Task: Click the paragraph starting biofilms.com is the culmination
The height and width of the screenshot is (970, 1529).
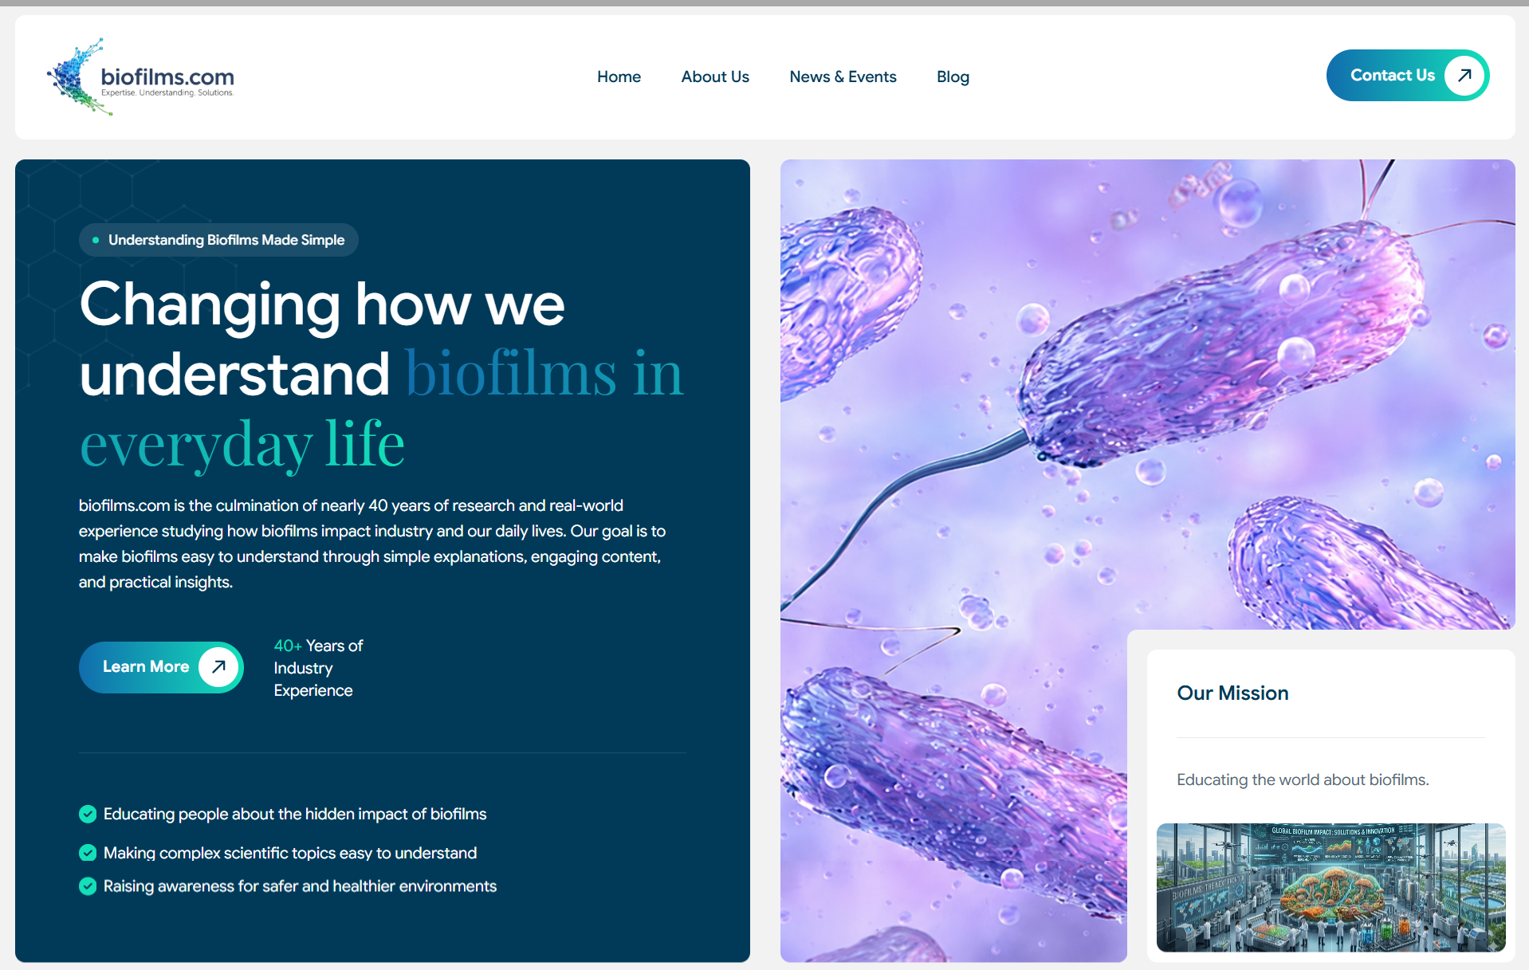Action: coord(372,544)
